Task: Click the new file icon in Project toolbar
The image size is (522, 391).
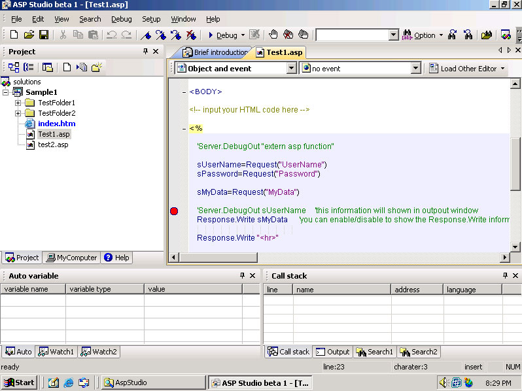Action: 67,67
